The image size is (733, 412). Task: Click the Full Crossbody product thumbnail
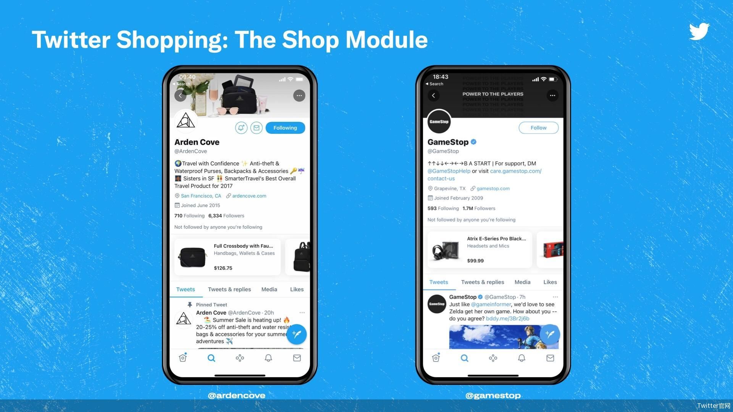click(193, 256)
